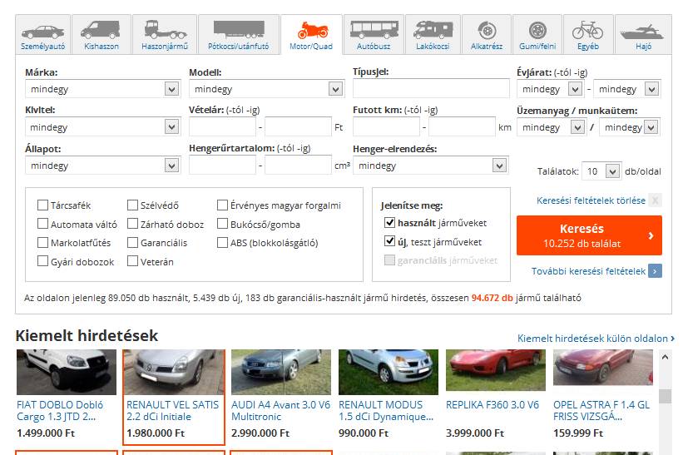Expand the Márka dropdown

(102, 89)
